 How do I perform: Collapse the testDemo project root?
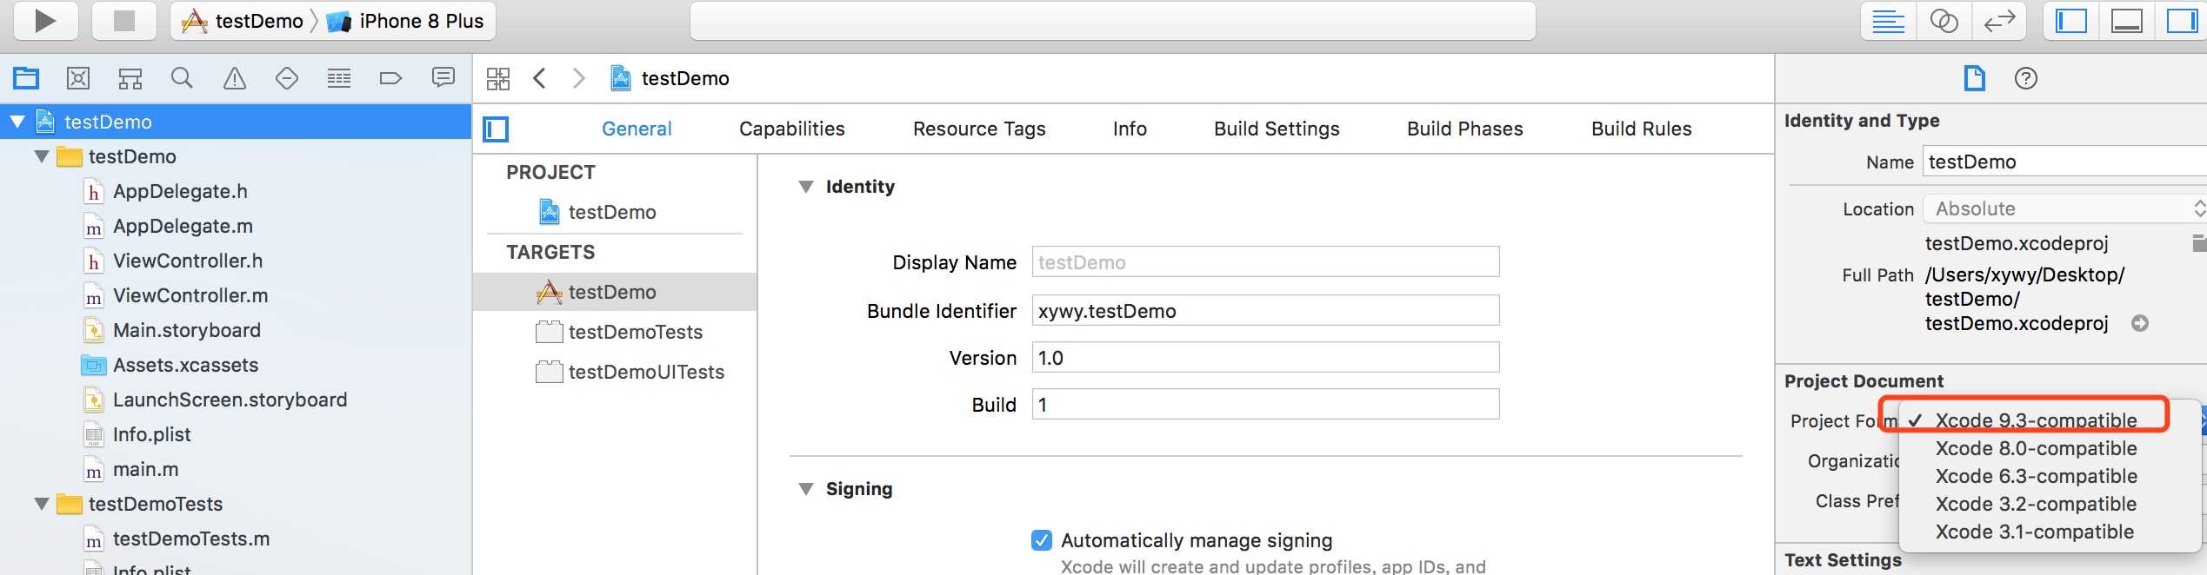pyautogui.click(x=17, y=122)
